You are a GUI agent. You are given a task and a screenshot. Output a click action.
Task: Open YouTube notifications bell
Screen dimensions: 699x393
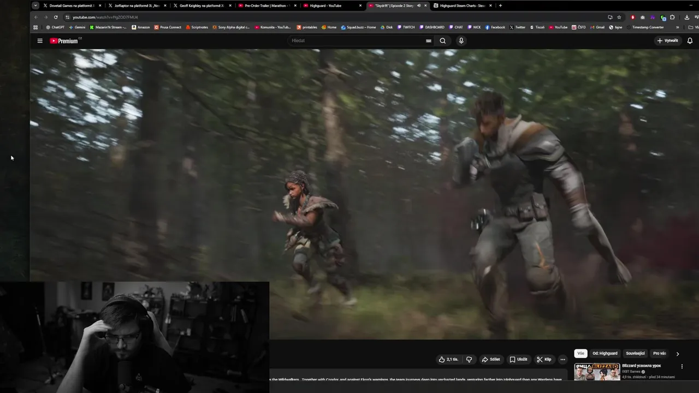pos(690,40)
